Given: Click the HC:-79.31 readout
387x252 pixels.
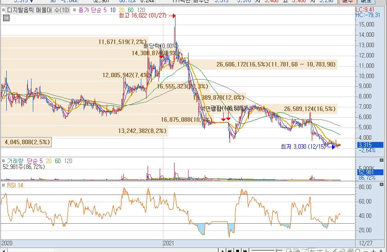Looking at the screenshot, I should tap(368, 15).
